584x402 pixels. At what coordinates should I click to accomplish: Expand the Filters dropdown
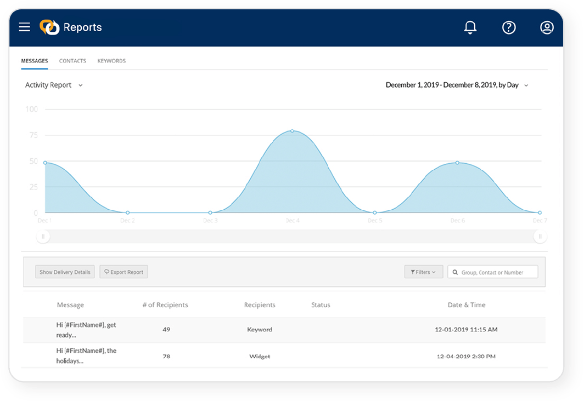(x=424, y=272)
